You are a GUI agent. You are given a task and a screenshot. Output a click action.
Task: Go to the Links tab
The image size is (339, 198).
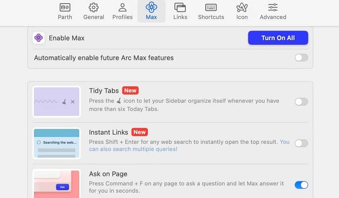[180, 12]
